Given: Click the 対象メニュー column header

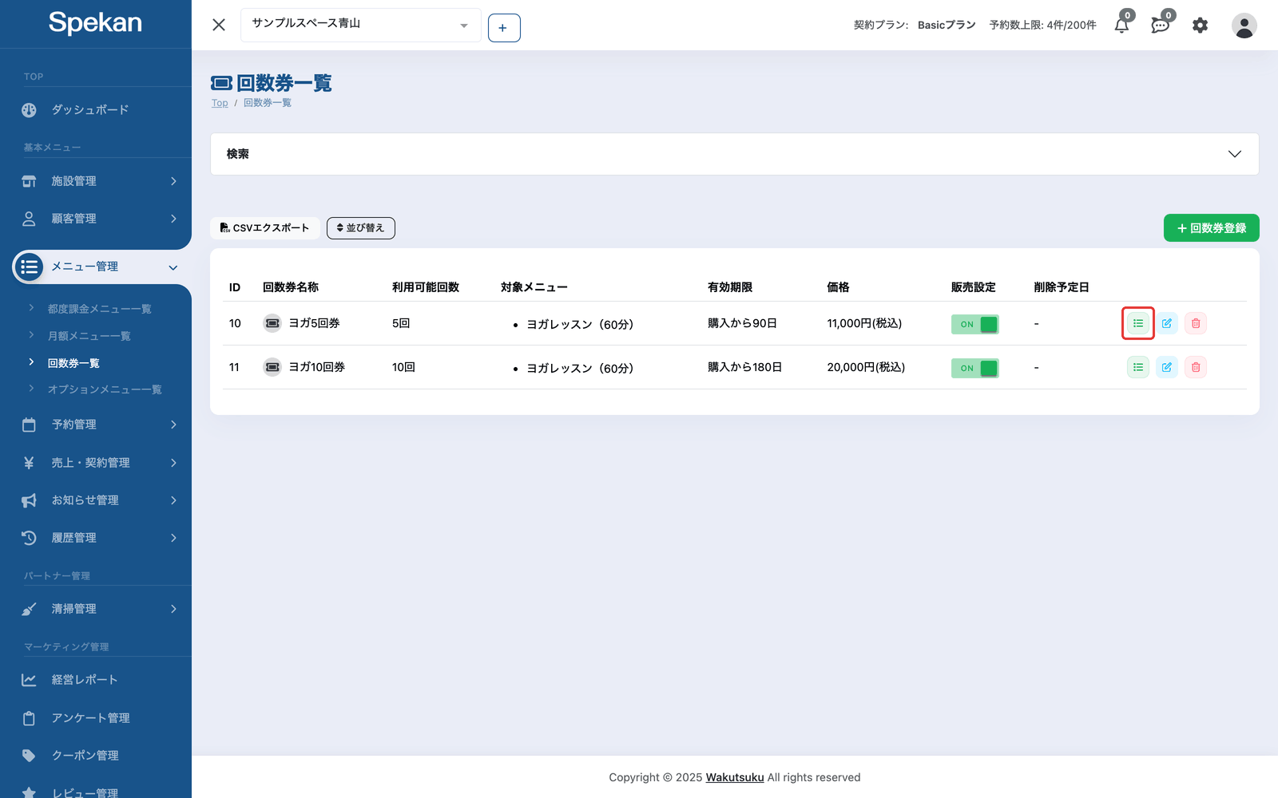Looking at the screenshot, I should (534, 287).
